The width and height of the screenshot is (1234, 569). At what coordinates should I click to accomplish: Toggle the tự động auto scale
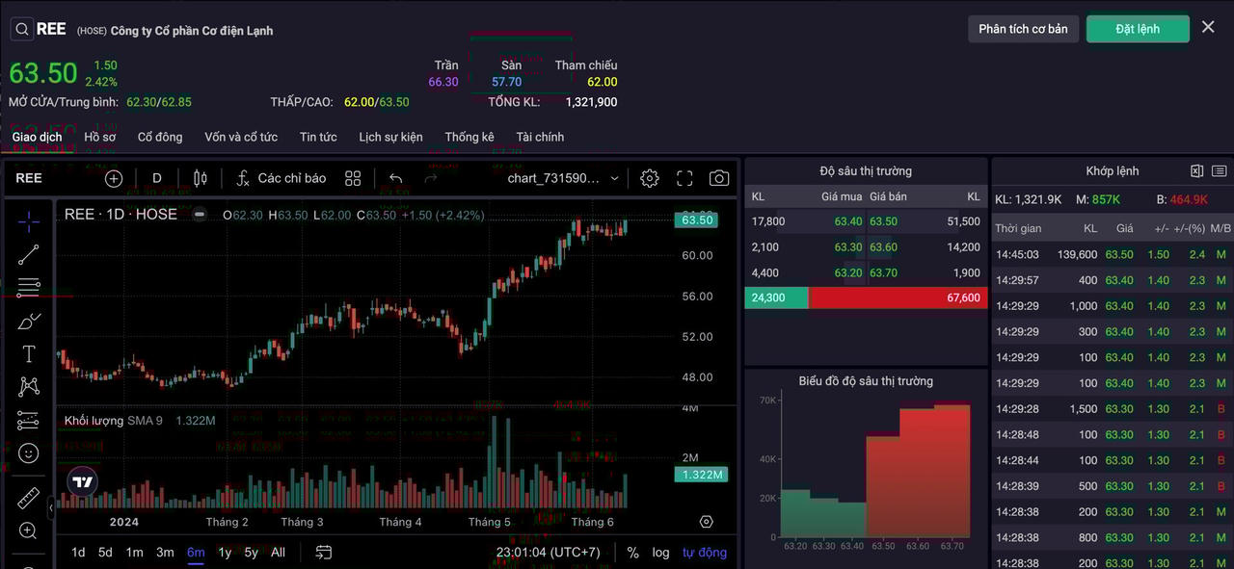coord(705,552)
